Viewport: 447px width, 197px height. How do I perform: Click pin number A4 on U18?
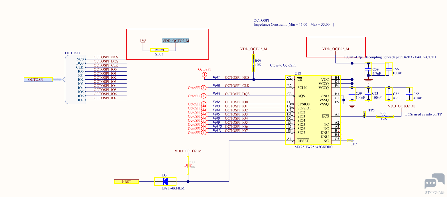click(289, 139)
